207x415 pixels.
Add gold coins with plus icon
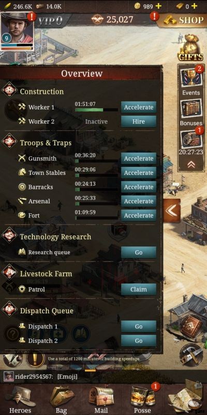tap(158, 6)
